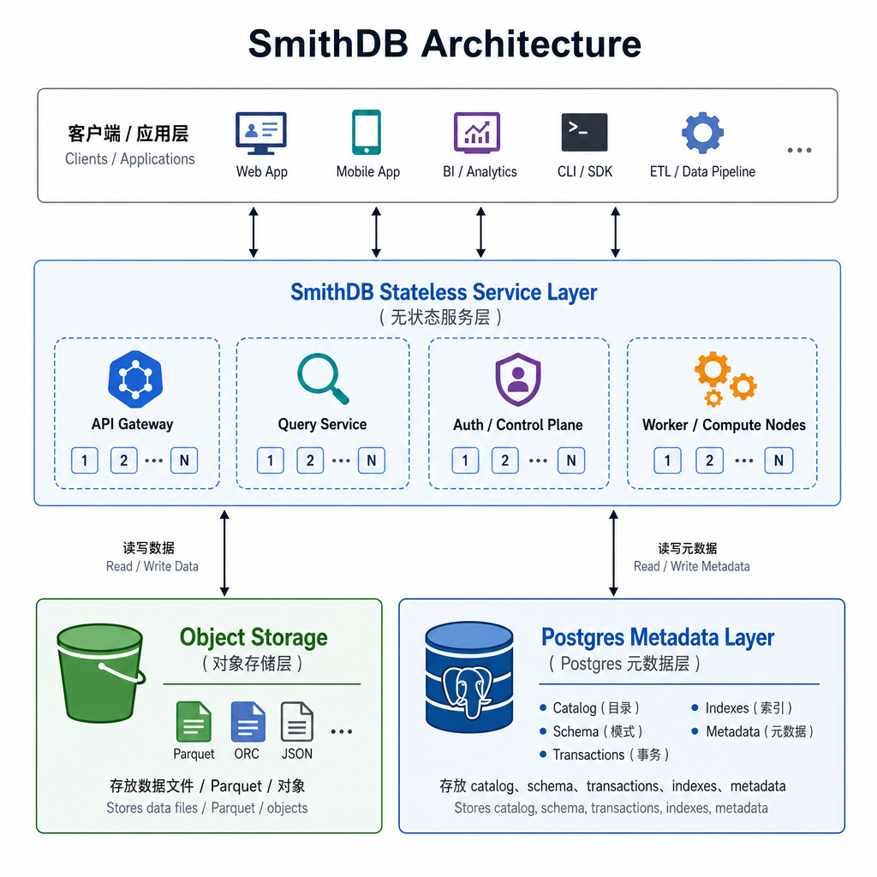The width and height of the screenshot is (877, 877).
Task: Click the Object Storage heading
Action: click(254, 637)
